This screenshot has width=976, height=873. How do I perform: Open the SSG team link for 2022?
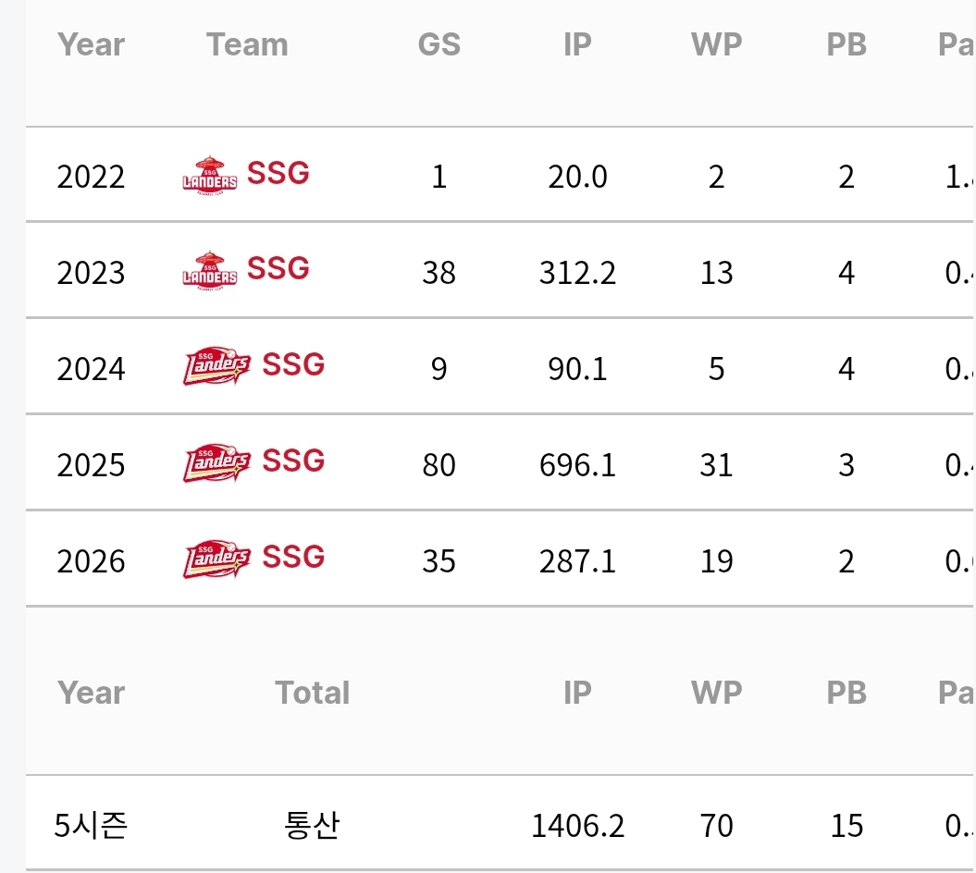278,173
